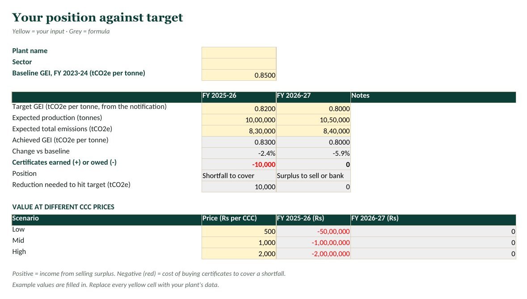Click the High scenario FY 2026-27 value 0

(433, 253)
